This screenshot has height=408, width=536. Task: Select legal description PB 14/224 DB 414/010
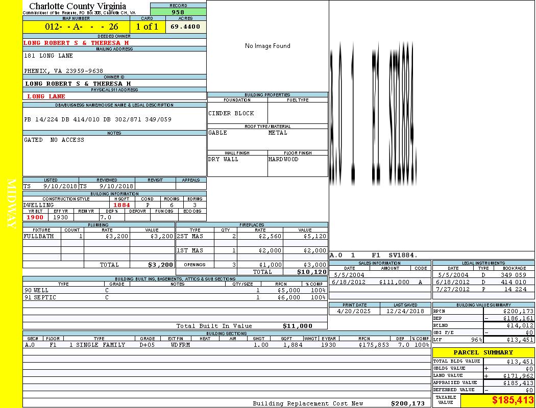point(98,119)
